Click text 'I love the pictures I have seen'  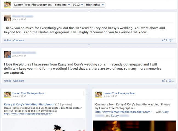[26, 64]
